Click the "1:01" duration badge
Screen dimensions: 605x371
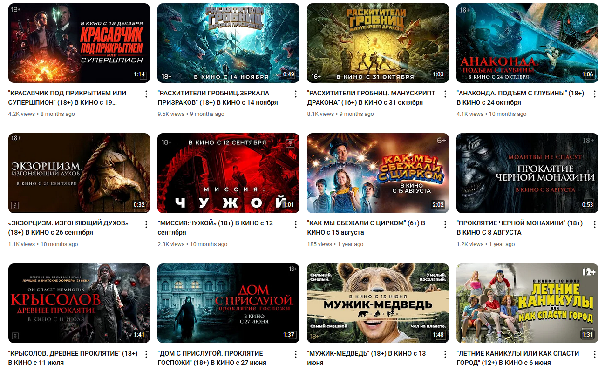tap(289, 205)
